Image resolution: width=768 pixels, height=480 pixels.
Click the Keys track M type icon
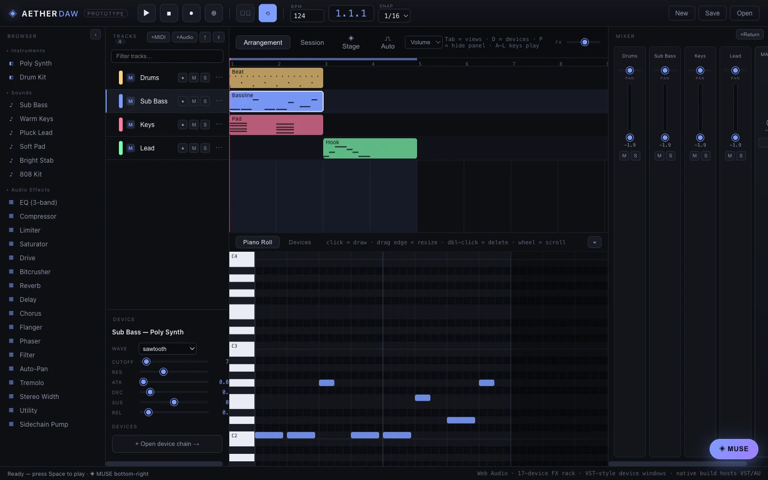tap(131, 125)
